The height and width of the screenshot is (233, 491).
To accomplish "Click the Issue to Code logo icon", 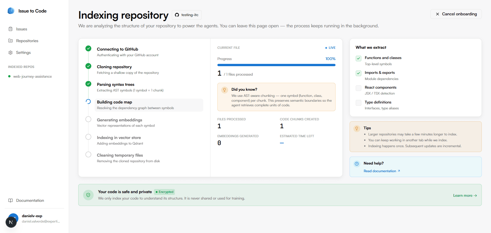I will (11, 11).
